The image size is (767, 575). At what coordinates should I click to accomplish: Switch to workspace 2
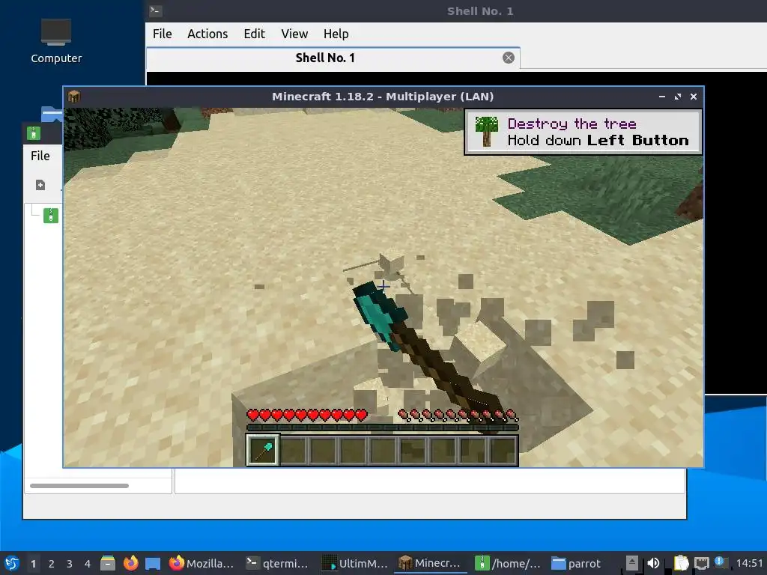(x=52, y=564)
